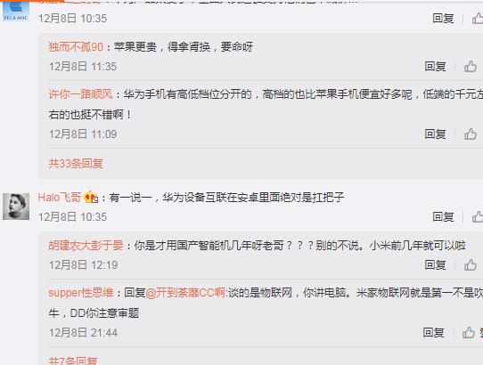The height and width of the screenshot is (365, 483).
Task: Open the mentioned @开到荼蘼CC啊 profile
Action: [x=185, y=292]
